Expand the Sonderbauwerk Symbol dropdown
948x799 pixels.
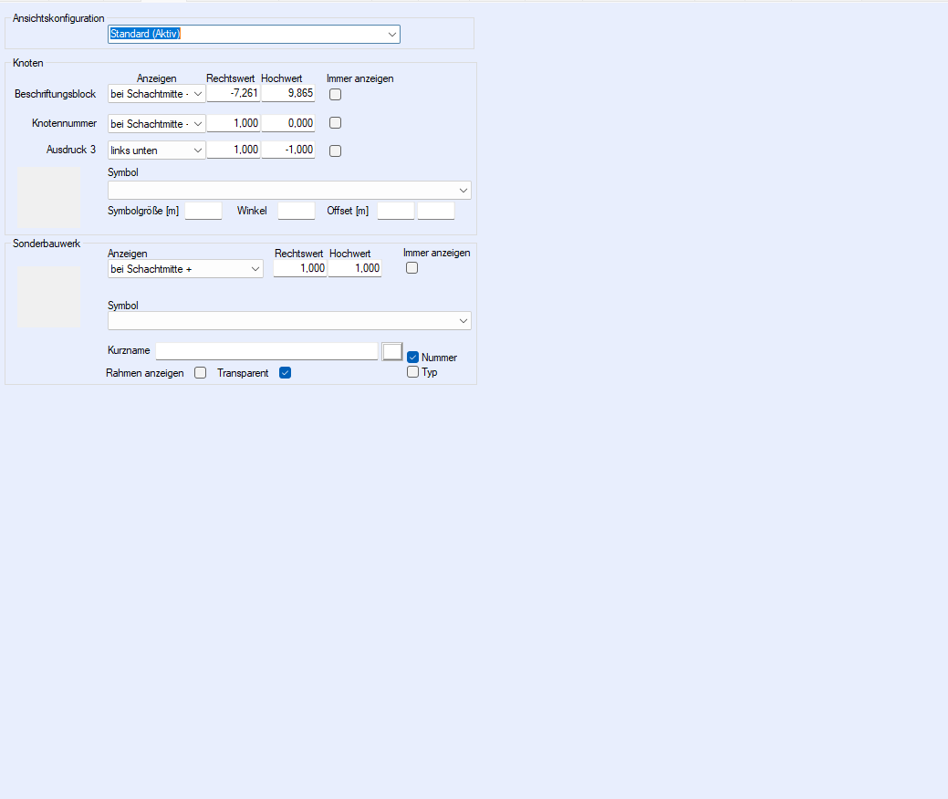pyautogui.click(x=289, y=321)
